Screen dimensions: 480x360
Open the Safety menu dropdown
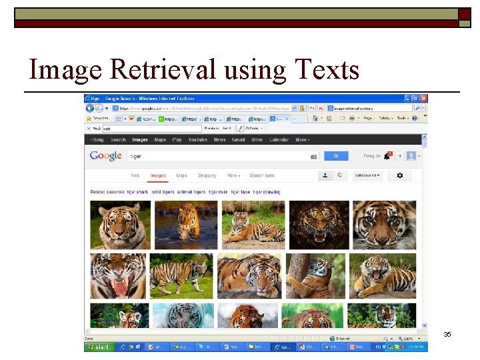pyautogui.click(x=386, y=118)
